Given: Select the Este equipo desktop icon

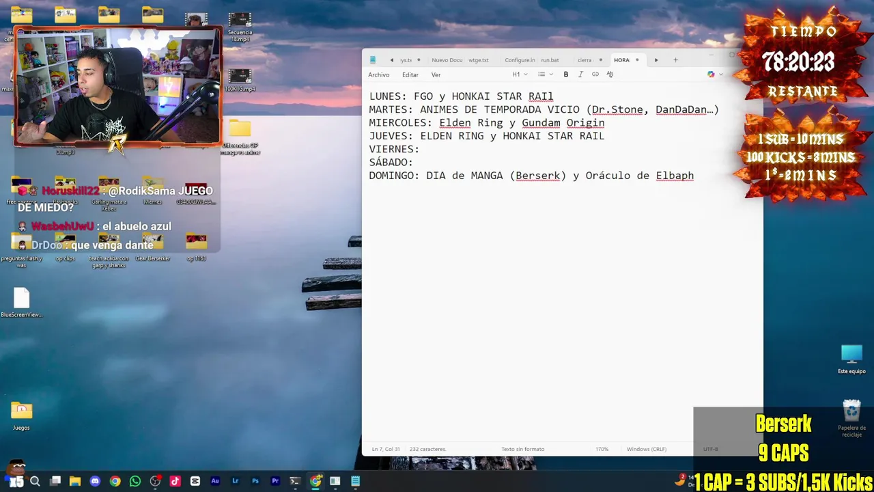Looking at the screenshot, I should pos(851,359).
